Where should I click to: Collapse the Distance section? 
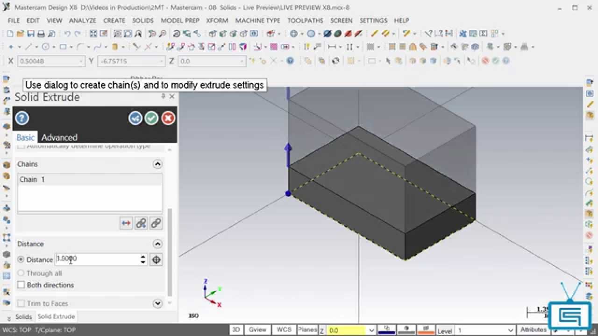157,244
